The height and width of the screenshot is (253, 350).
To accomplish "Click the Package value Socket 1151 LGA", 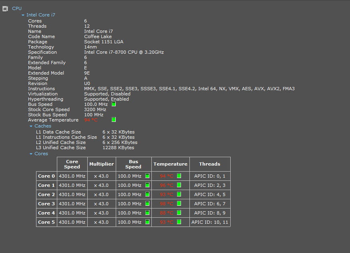I will (x=104, y=42).
